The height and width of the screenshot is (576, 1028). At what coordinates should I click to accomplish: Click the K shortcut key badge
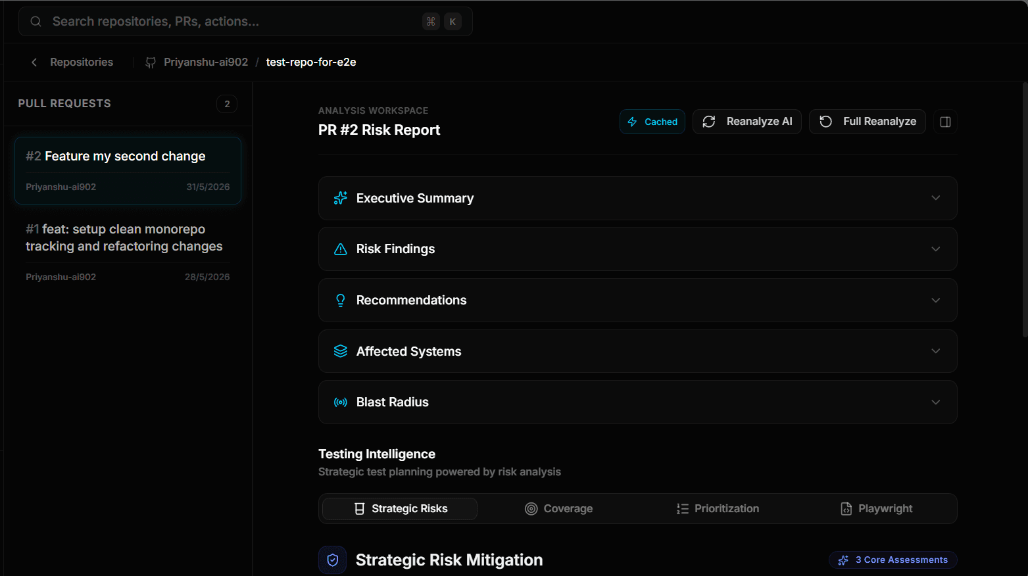click(453, 22)
